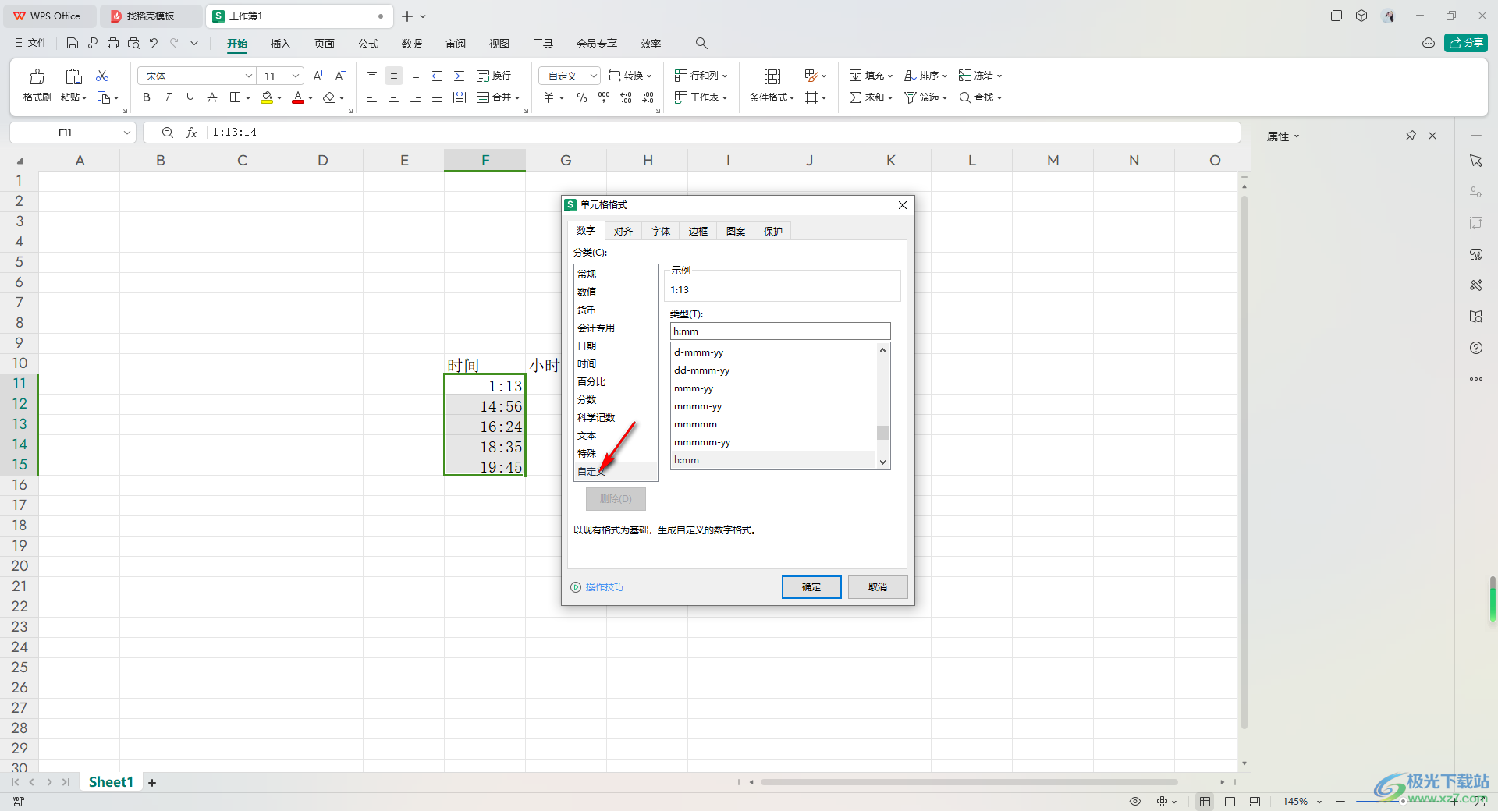
Task: Apply the red font color swatch
Action: (297, 97)
